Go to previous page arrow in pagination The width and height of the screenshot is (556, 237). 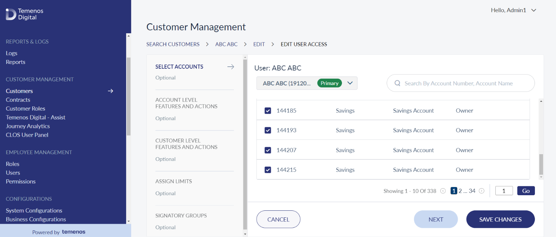[443, 191]
